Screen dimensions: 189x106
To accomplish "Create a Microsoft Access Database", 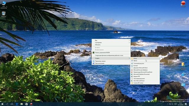I will 145,70.
